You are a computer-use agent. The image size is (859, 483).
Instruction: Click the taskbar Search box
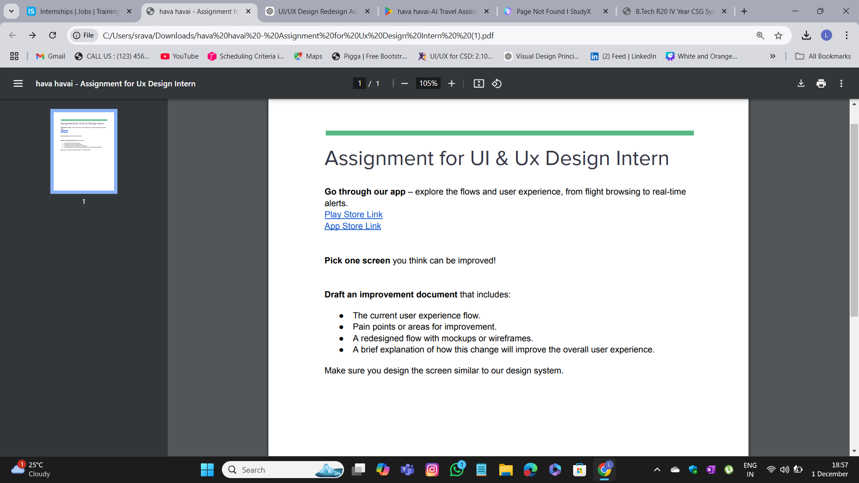tap(283, 470)
